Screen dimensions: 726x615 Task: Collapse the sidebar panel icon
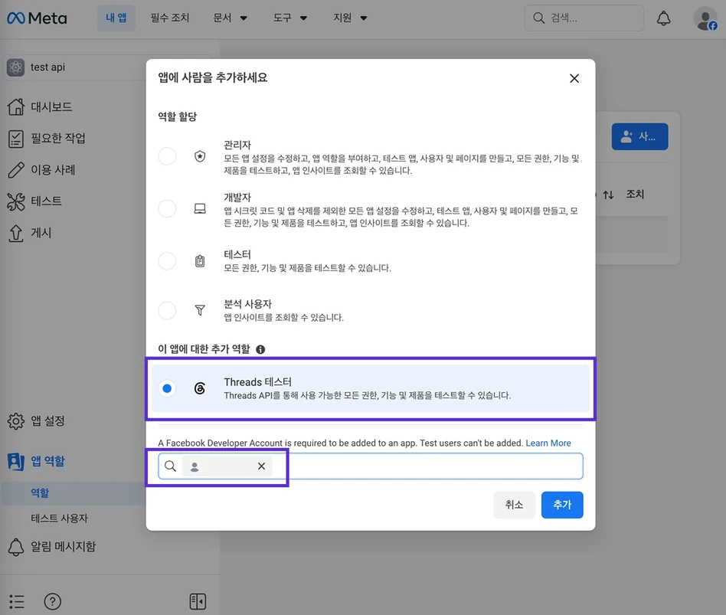click(198, 601)
